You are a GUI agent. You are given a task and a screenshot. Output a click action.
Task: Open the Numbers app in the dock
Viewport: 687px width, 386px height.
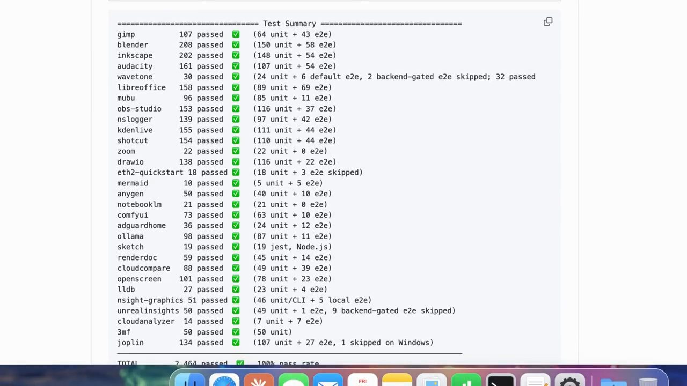pyautogui.click(x=466, y=380)
